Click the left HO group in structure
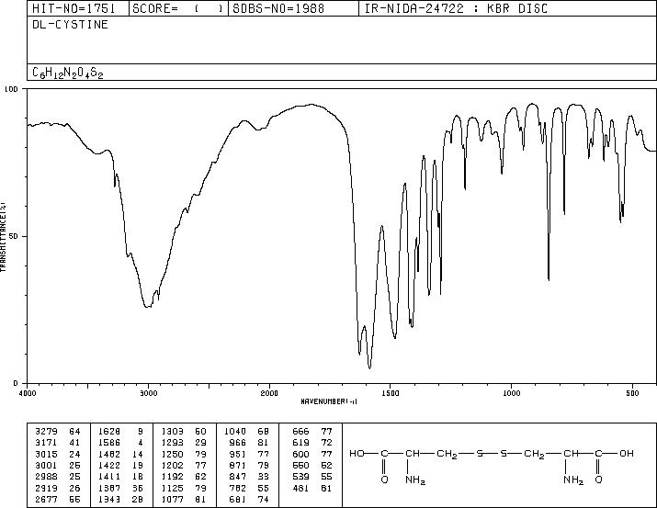The image size is (657, 508). 357,454
